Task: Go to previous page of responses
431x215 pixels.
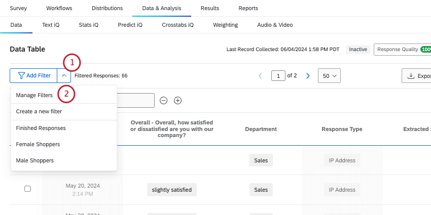Action: coord(261,76)
